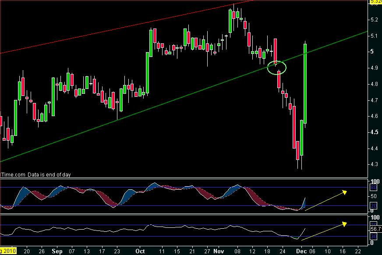Select the Nov month label on time axis
Viewport: 382px width, 255px height.
click(219, 251)
